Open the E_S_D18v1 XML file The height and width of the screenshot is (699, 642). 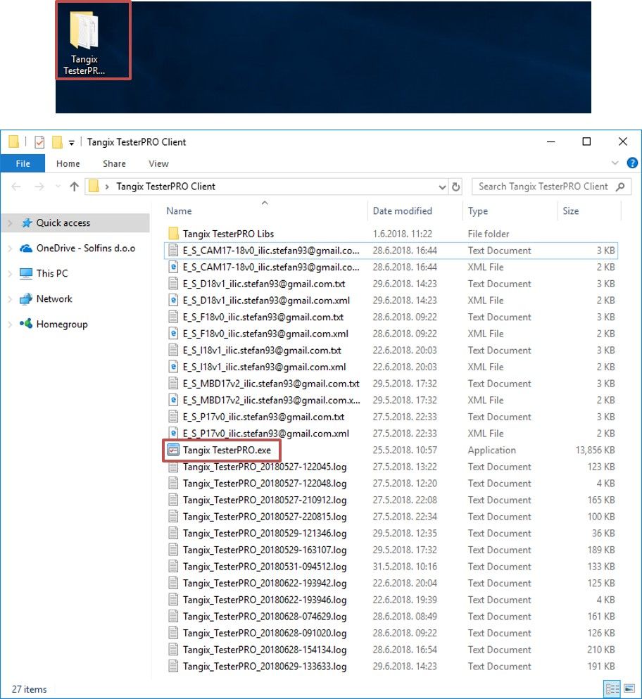(x=241, y=300)
